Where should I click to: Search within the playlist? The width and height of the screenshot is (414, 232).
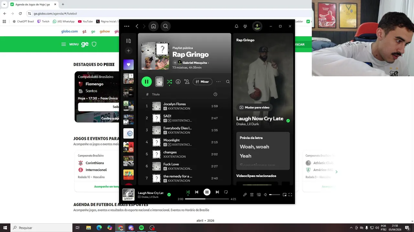pos(228,82)
